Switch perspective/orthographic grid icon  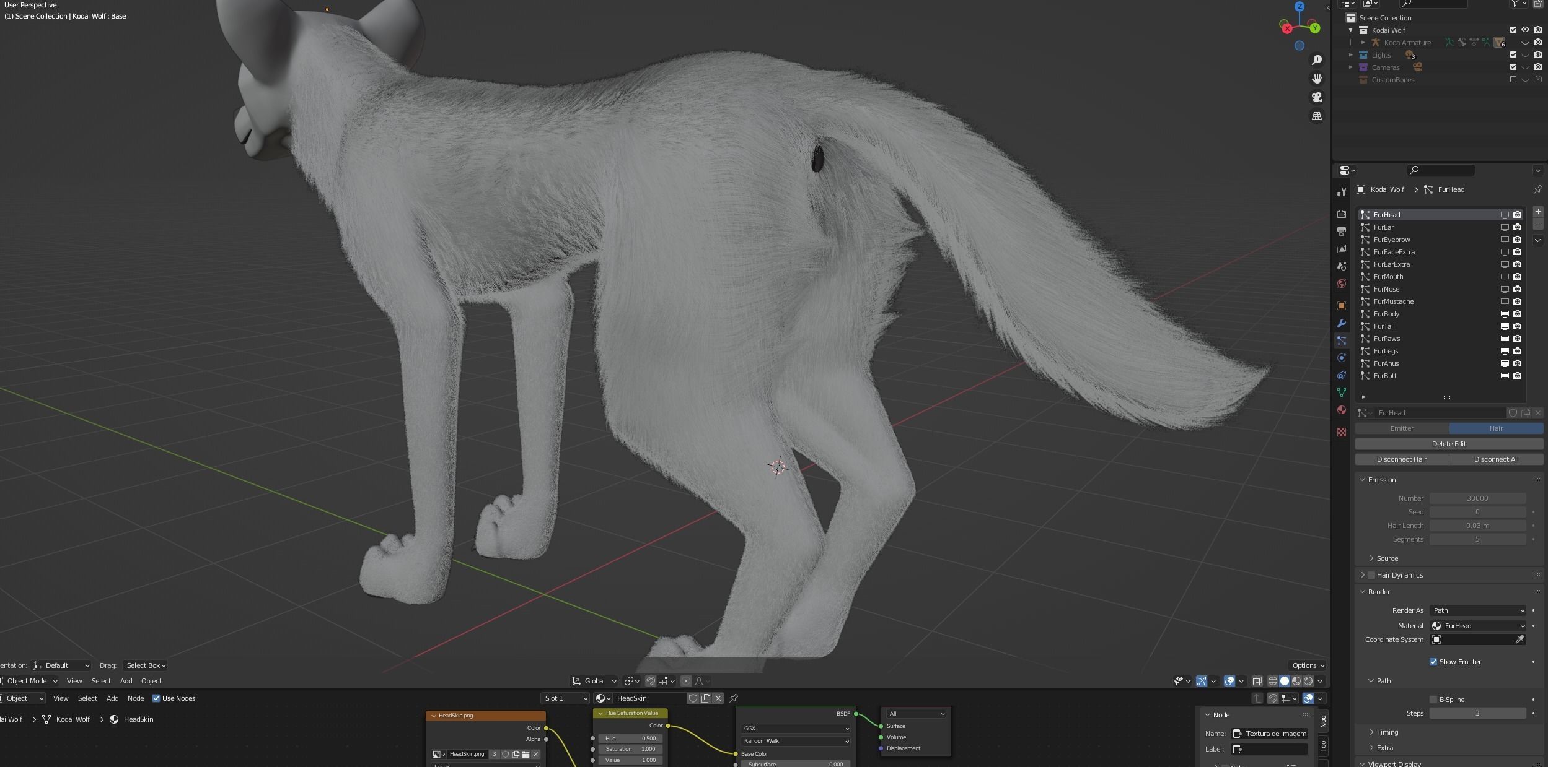pyautogui.click(x=1317, y=116)
